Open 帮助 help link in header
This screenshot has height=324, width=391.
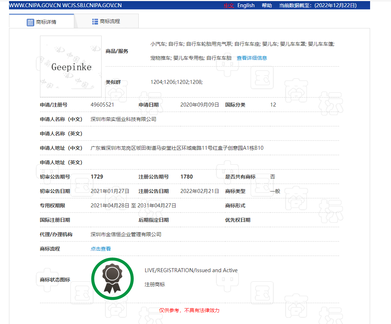pos(267,5)
